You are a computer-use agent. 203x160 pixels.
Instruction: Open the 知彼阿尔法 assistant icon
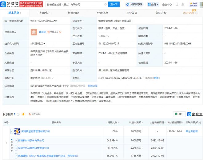coord(134,4)
